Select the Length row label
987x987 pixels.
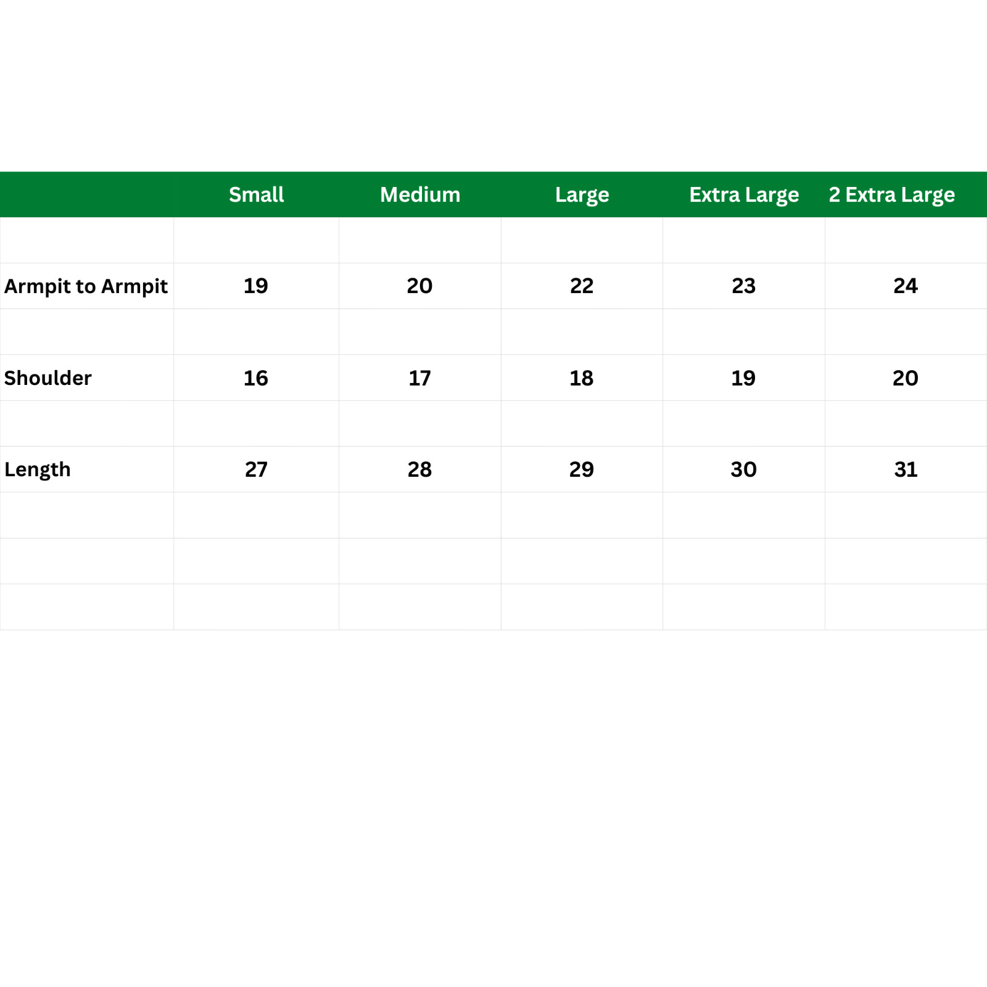(37, 470)
